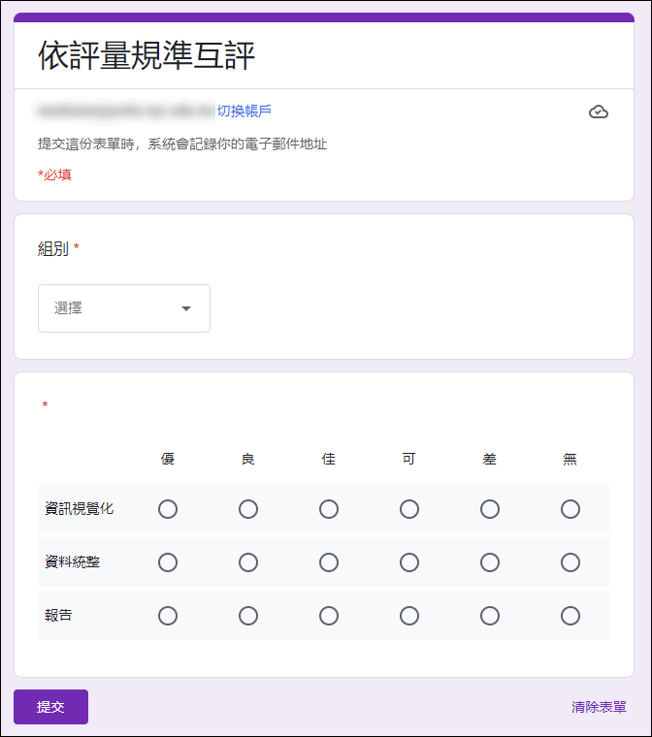
Task: Select 無 for 資料統整
Action: pos(570,562)
